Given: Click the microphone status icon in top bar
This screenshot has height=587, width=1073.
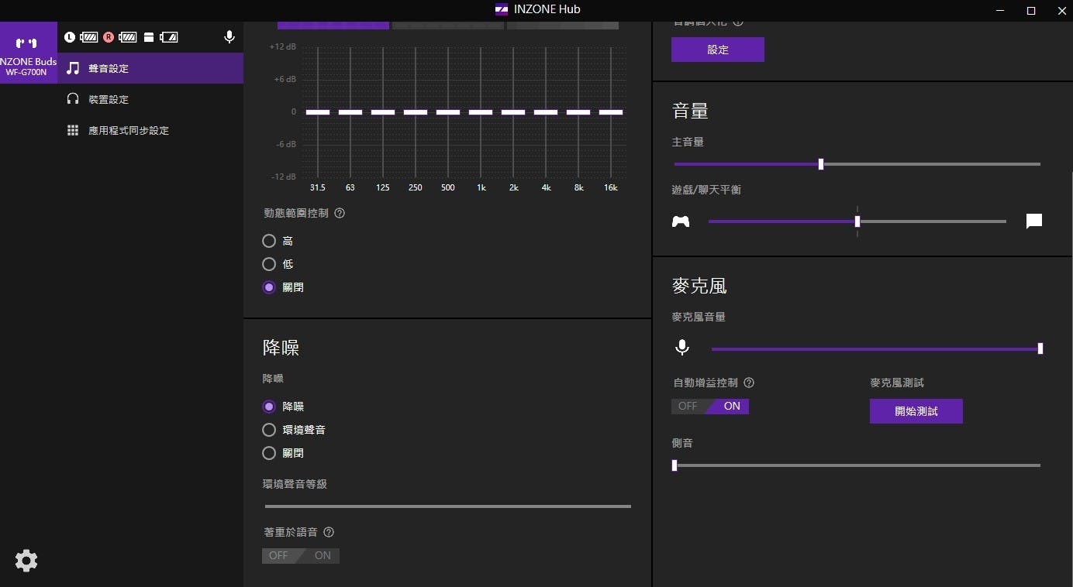Looking at the screenshot, I should tap(229, 36).
